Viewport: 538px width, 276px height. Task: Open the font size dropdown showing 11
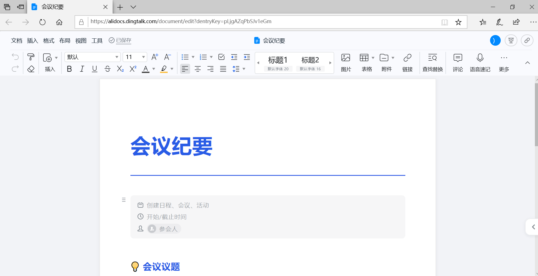(135, 57)
